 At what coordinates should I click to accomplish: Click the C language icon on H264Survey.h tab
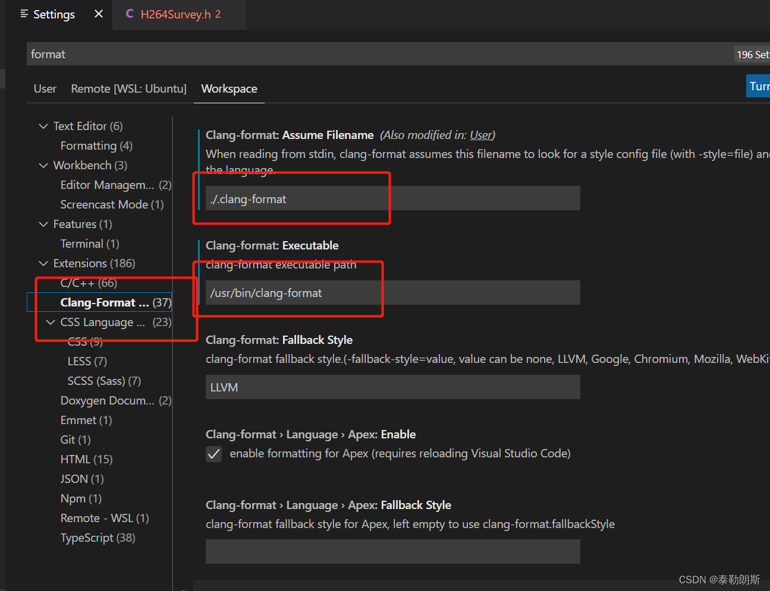click(130, 14)
